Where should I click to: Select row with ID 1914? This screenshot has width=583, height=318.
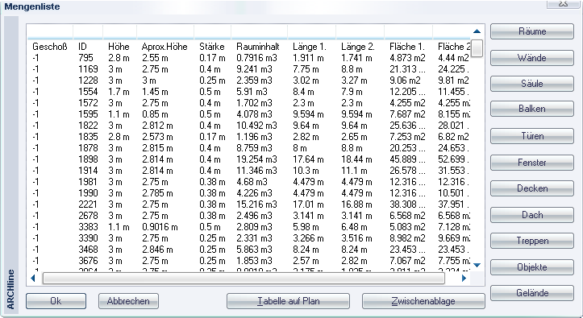(x=248, y=171)
